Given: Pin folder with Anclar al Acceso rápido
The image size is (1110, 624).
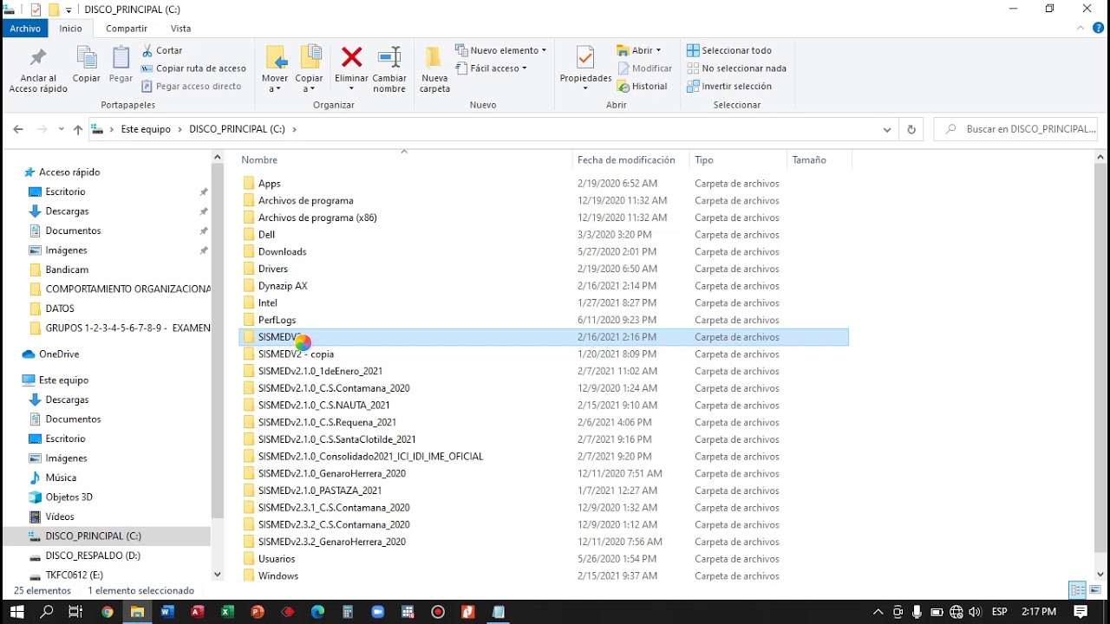Looking at the screenshot, I should coord(38,70).
